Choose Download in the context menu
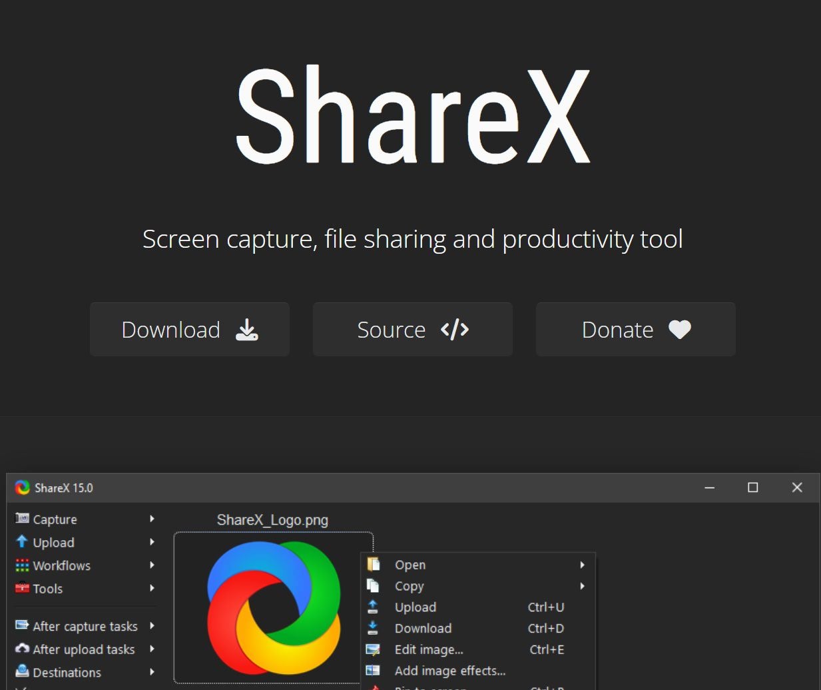 pos(423,629)
